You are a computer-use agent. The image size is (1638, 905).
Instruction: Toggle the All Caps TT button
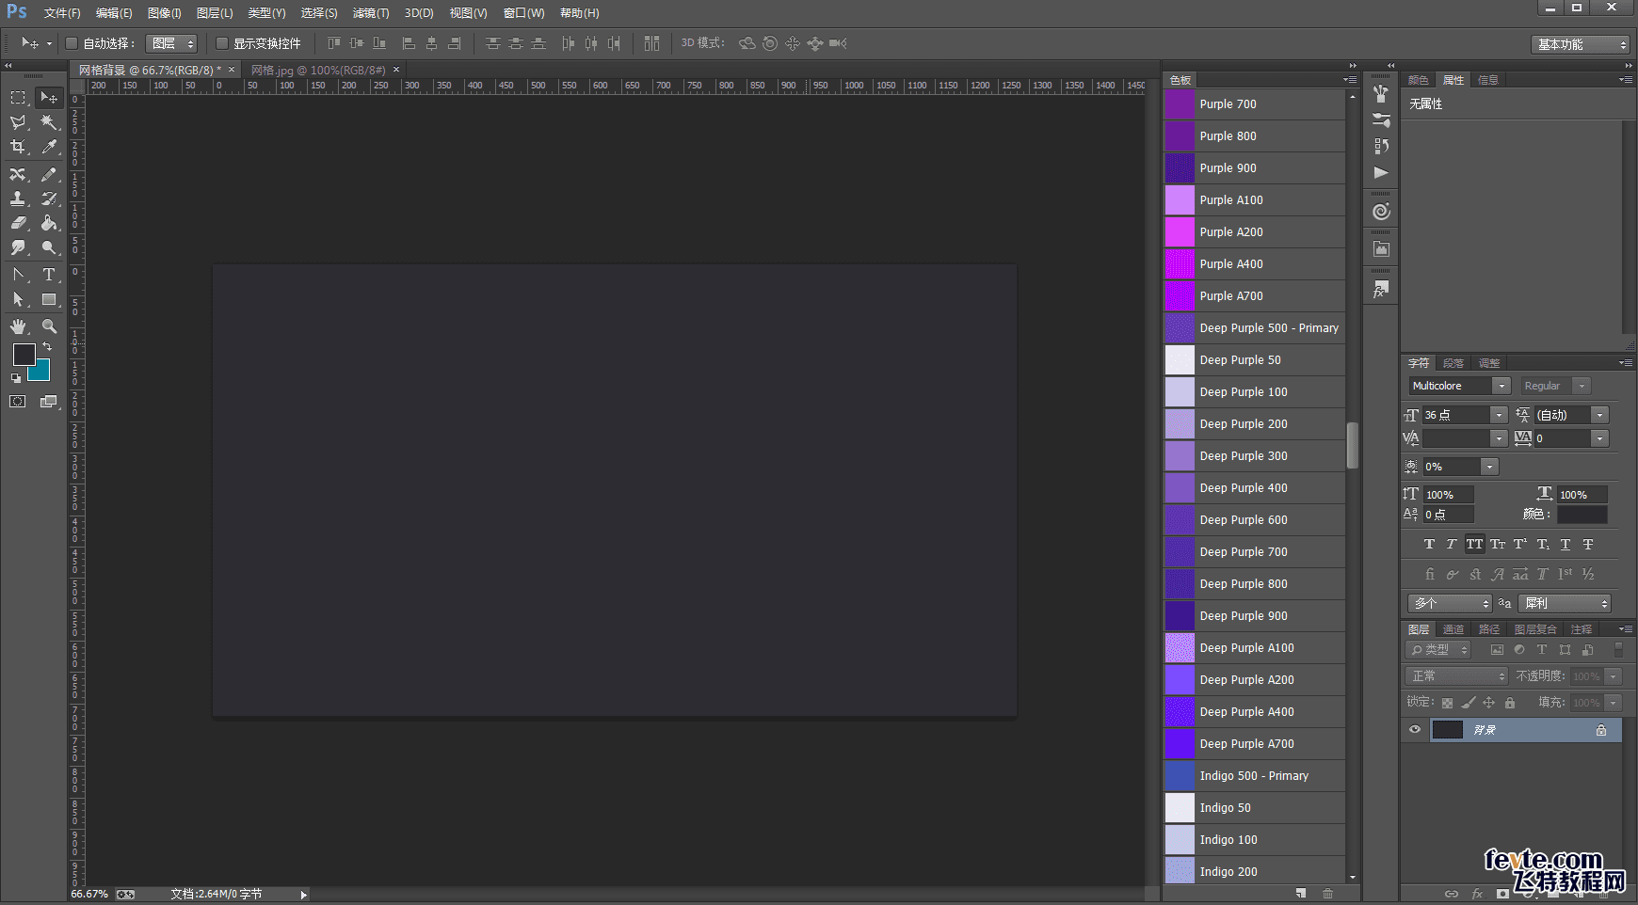pos(1474,544)
